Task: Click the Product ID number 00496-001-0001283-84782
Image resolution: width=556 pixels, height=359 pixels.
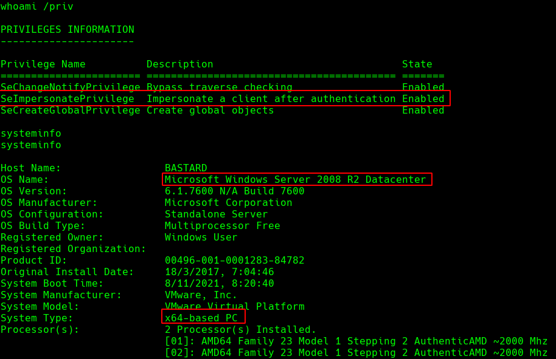Action: pos(234,261)
